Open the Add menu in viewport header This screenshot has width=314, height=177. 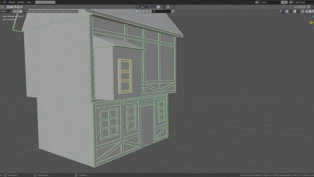[41, 11]
